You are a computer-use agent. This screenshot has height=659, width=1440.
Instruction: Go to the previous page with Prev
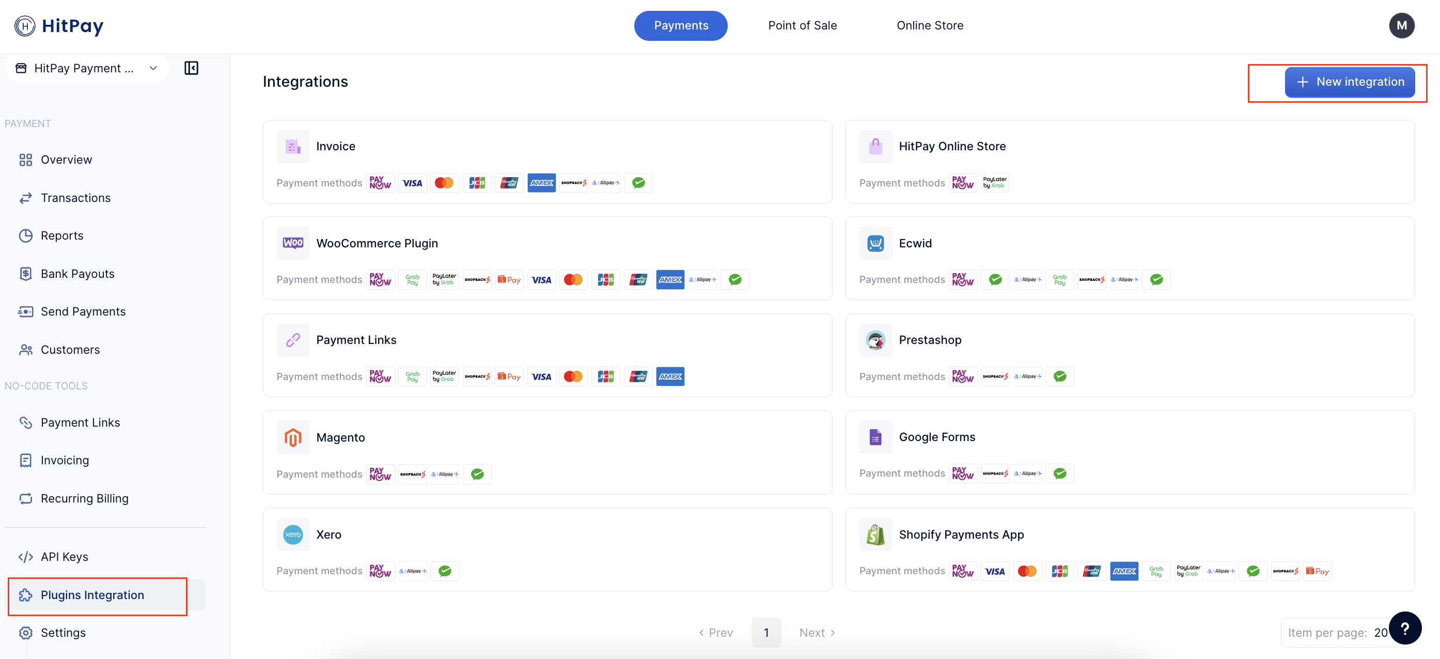point(715,633)
